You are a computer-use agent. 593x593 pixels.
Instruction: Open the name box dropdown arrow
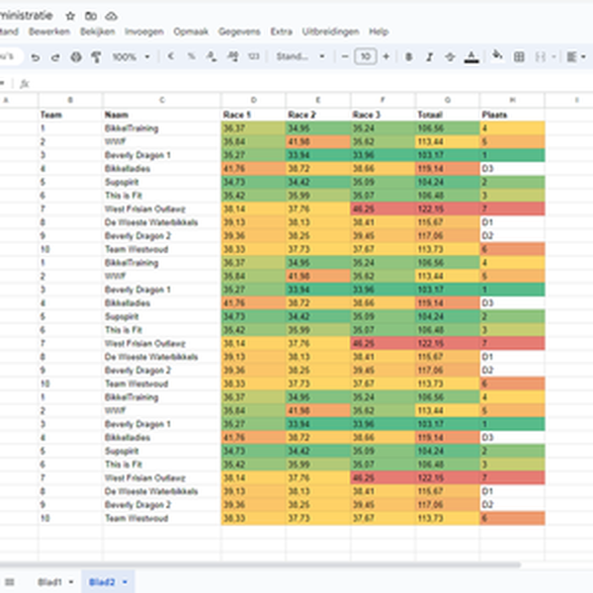(x=3, y=83)
